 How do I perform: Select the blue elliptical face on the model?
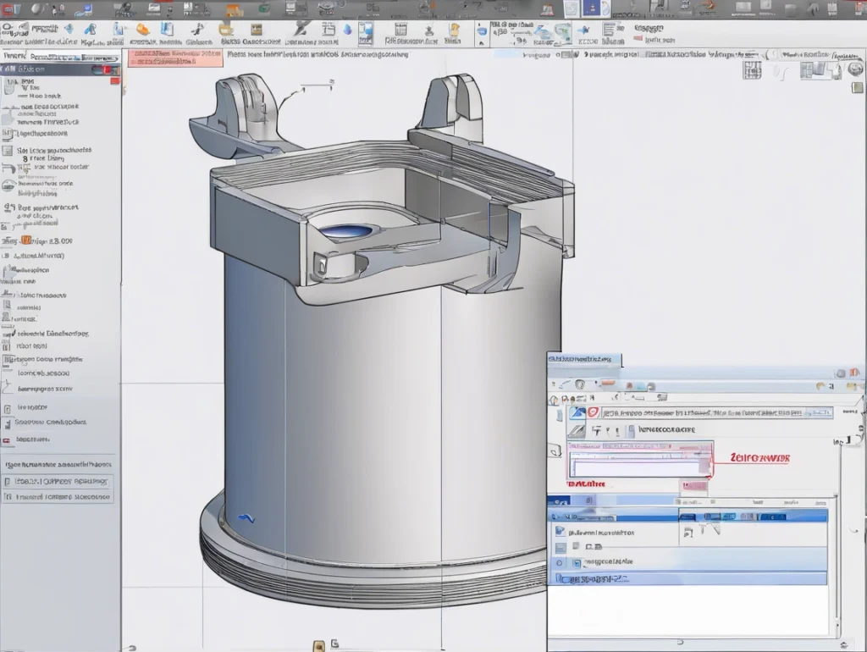click(x=346, y=231)
